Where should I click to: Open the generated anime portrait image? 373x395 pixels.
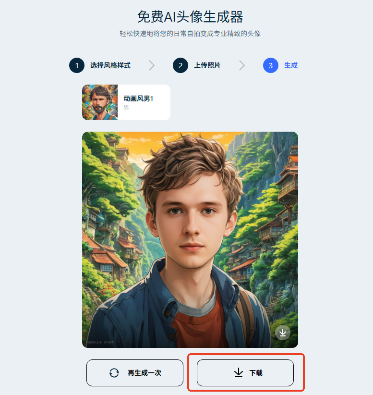(190, 240)
